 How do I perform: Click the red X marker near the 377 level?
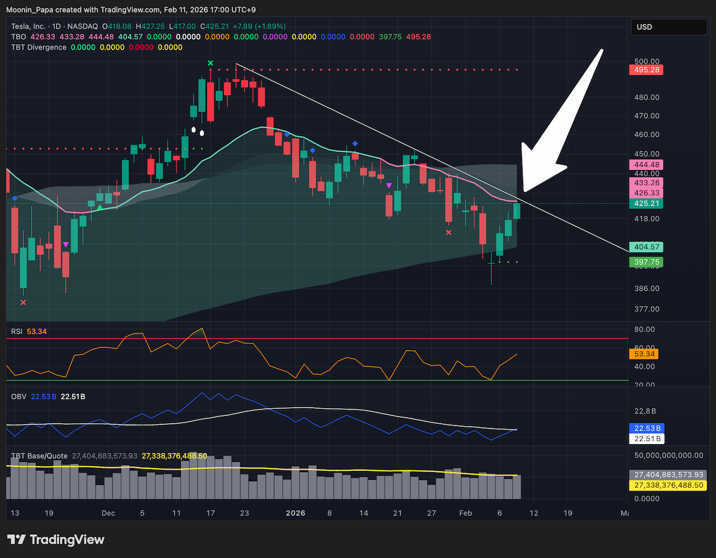[23, 303]
